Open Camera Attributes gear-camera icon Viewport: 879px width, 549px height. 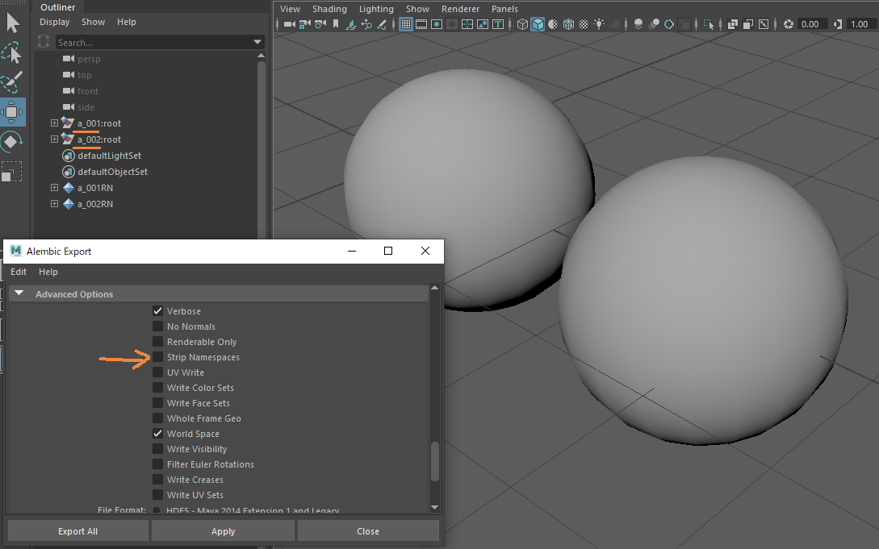(320, 24)
